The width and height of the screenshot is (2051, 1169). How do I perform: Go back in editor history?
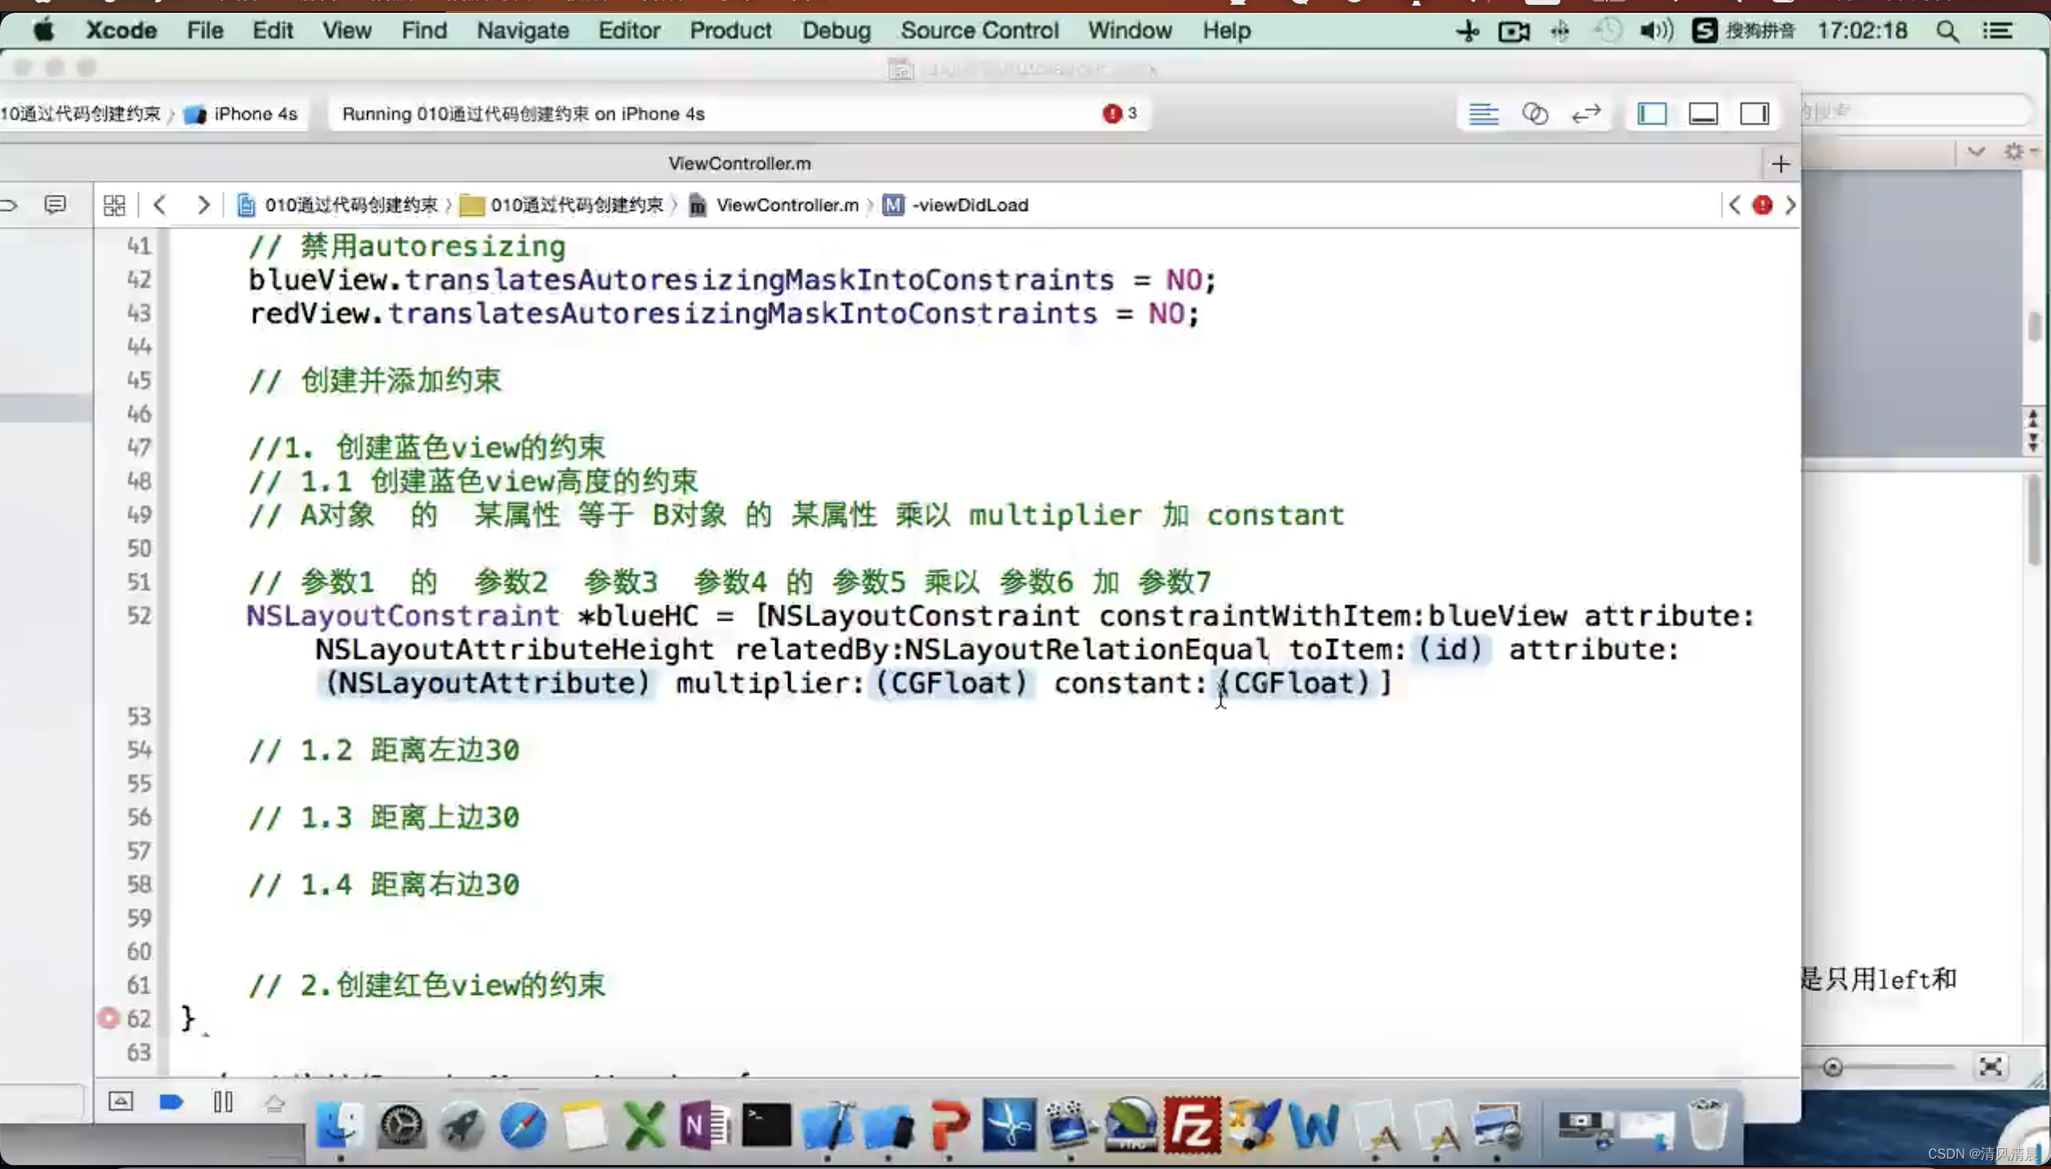pyautogui.click(x=160, y=205)
